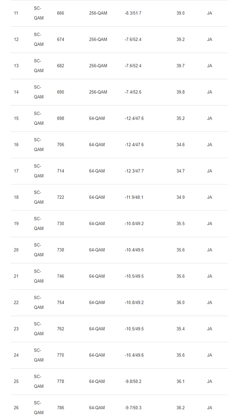The image size is (238, 418).
Task: Click 256-QAM modulation in row 13
Action: click(98, 66)
